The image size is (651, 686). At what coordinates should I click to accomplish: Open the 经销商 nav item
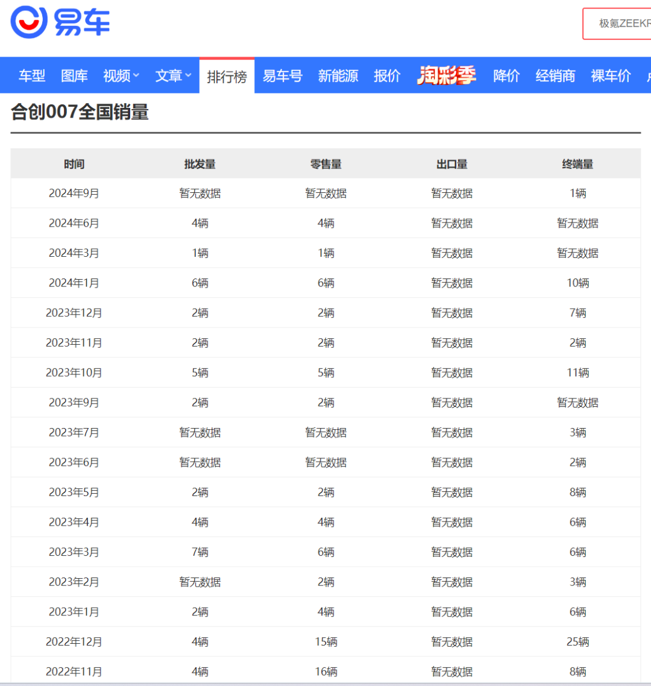pos(556,76)
